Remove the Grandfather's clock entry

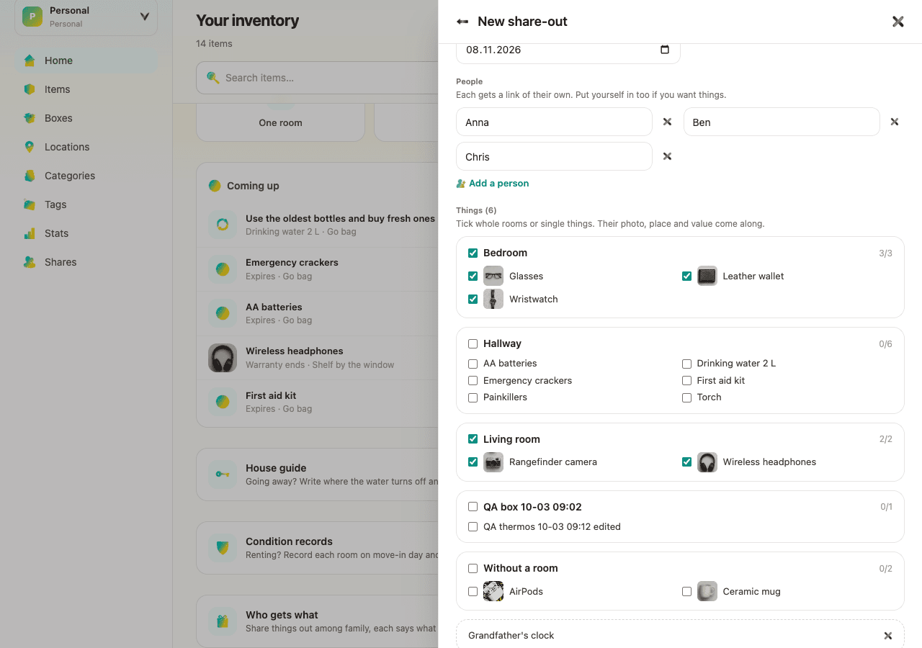point(888,636)
